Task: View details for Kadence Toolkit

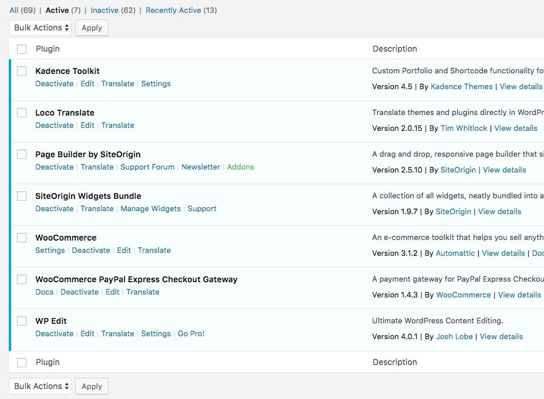Action: pos(521,86)
